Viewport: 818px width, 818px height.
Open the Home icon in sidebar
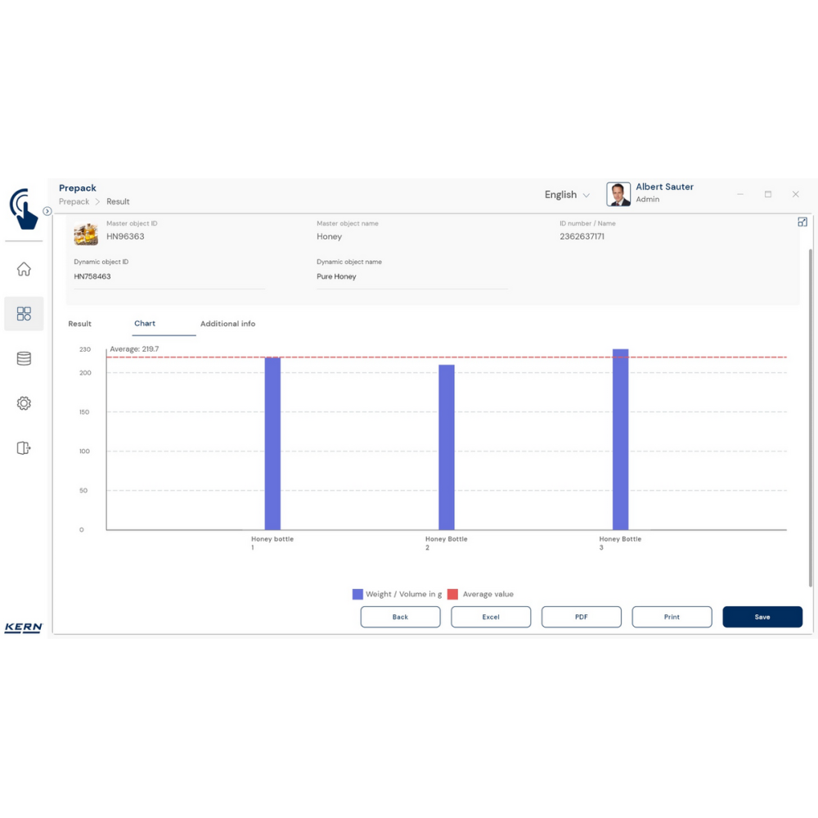[x=24, y=269]
